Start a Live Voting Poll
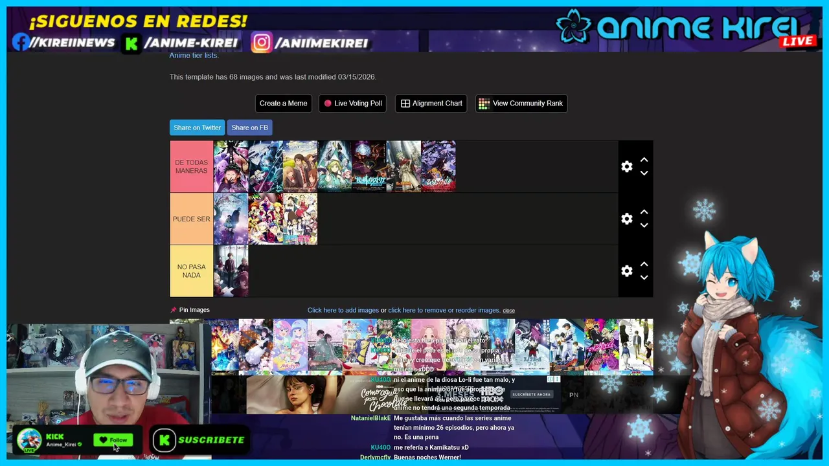 point(352,104)
